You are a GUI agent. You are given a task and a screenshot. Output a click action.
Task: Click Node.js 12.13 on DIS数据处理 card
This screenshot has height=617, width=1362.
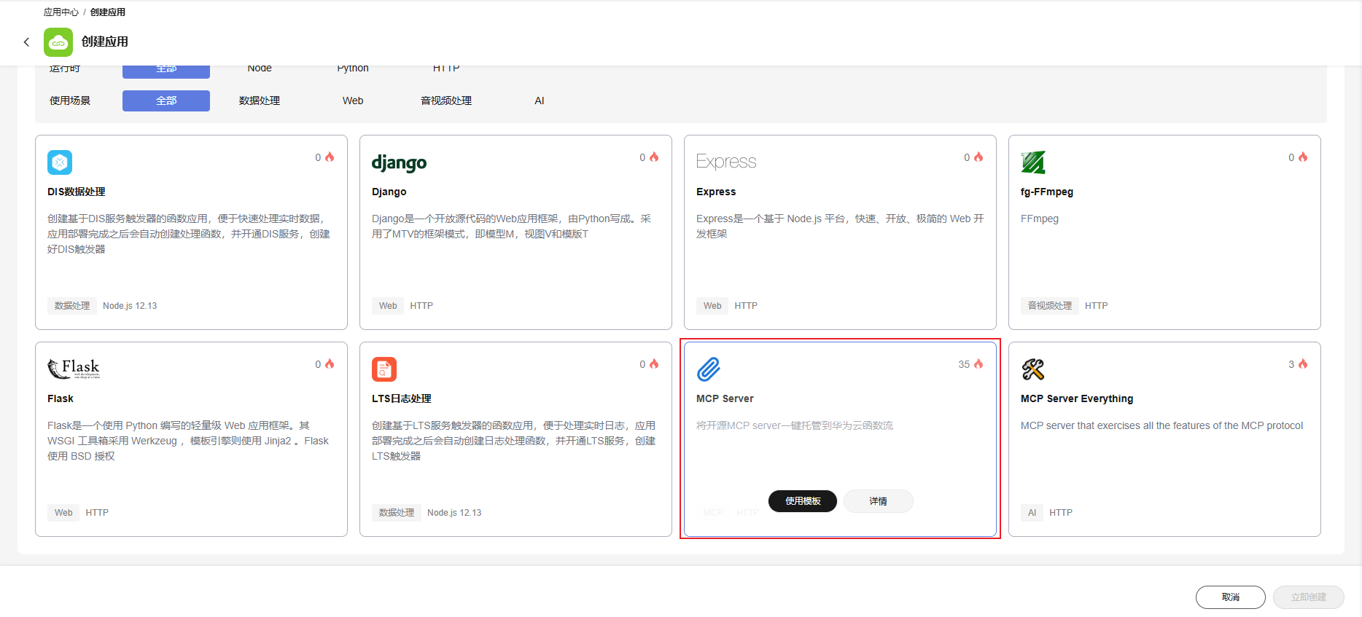pyautogui.click(x=130, y=306)
